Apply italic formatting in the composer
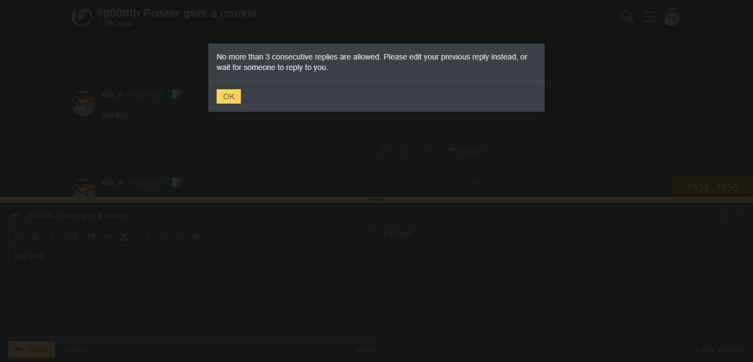 [52, 237]
